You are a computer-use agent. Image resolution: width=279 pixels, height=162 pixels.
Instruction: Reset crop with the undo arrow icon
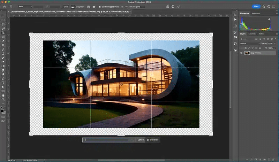tap(167, 7)
